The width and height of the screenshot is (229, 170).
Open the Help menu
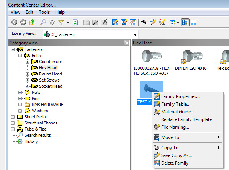[x=60, y=12]
